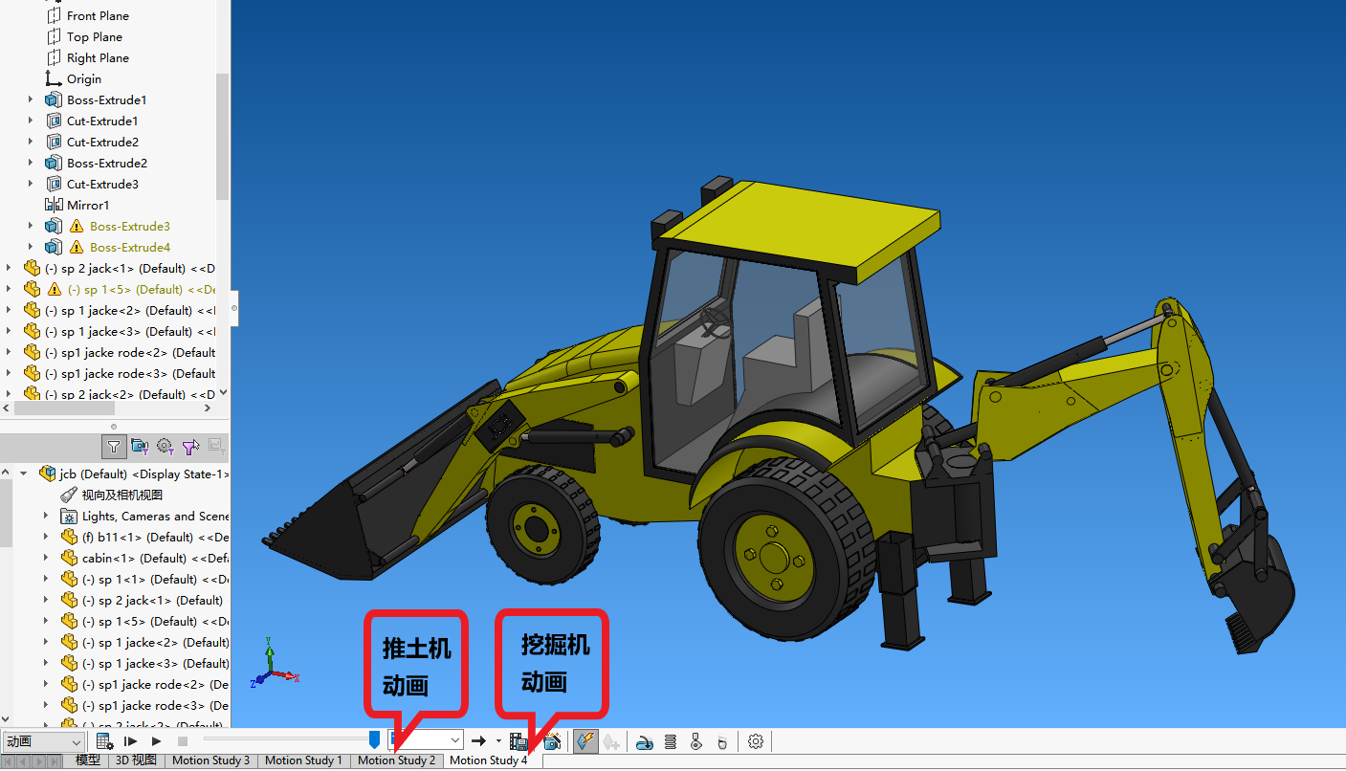Calculate the motion study results
Screen dimensions: 1346x771
(103, 740)
